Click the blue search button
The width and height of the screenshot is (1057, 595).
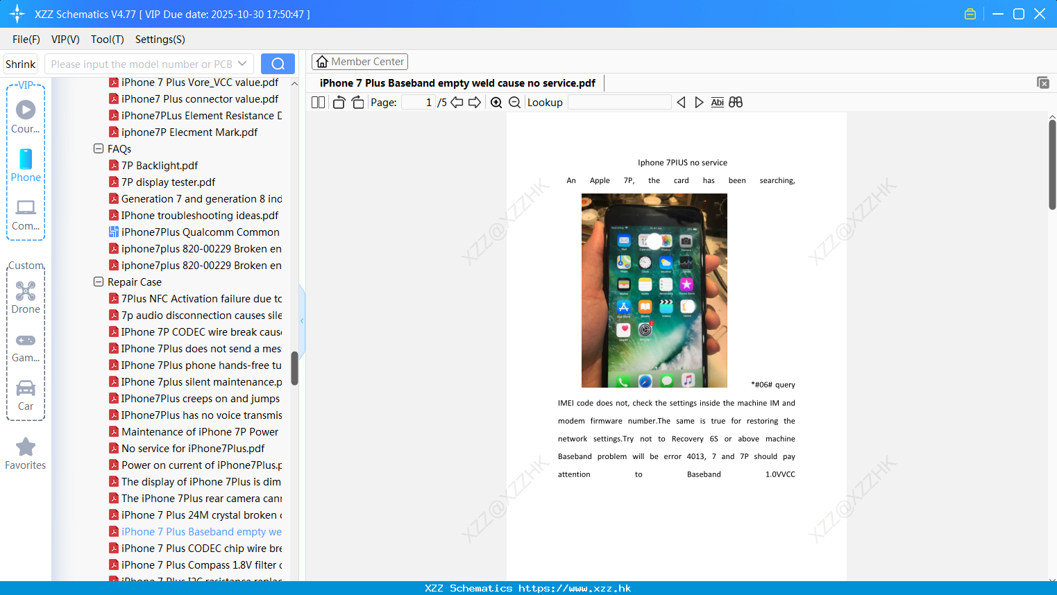point(278,64)
